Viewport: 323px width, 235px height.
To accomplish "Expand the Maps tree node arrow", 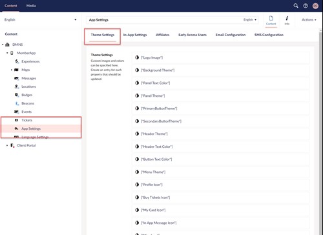I will (x=12, y=70).
